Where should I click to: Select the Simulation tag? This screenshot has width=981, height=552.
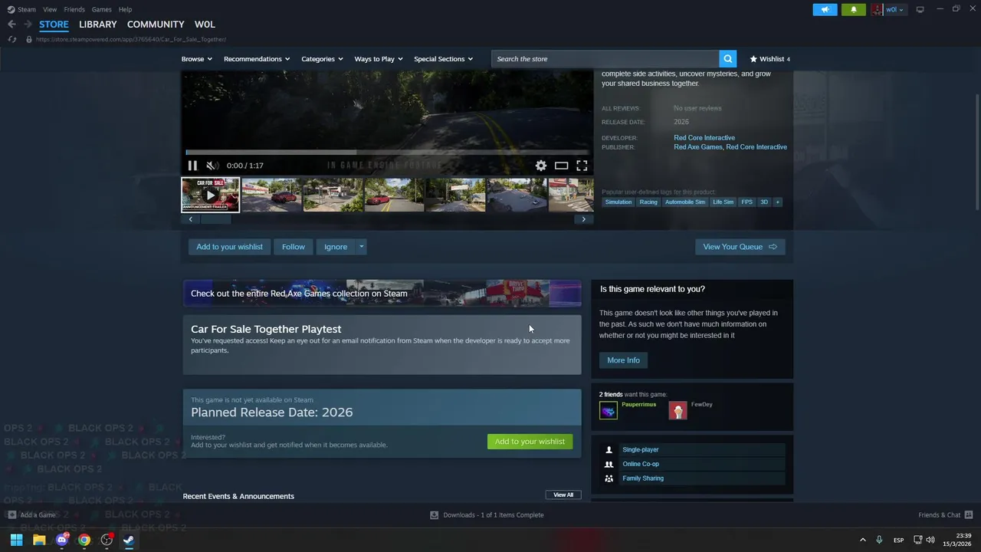pos(618,202)
